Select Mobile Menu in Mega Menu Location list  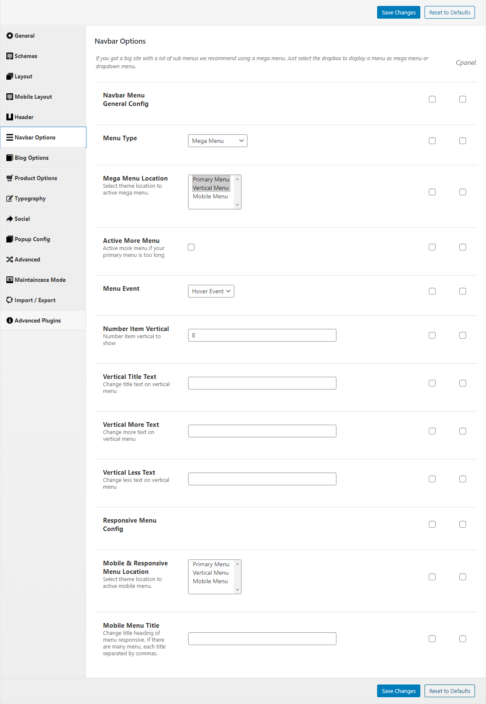pos(211,196)
